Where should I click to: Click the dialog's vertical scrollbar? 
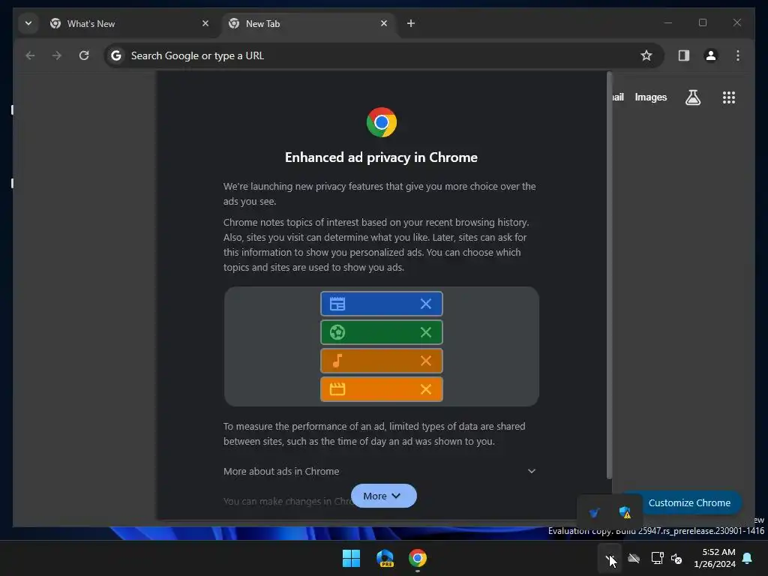[x=609, y=275]
